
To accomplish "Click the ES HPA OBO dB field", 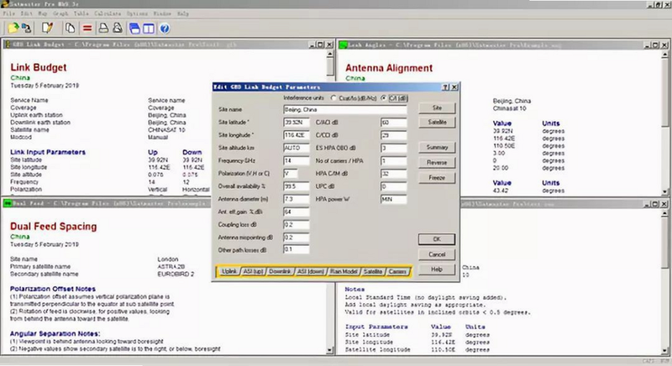I will [393, 148].
